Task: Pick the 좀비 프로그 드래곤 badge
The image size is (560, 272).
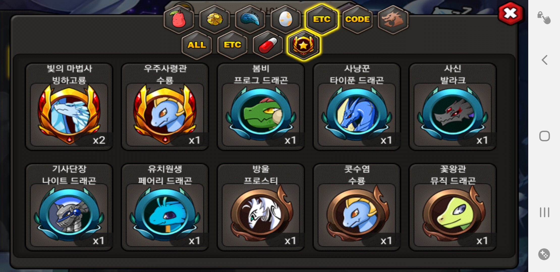Action: tap(261, 107)
